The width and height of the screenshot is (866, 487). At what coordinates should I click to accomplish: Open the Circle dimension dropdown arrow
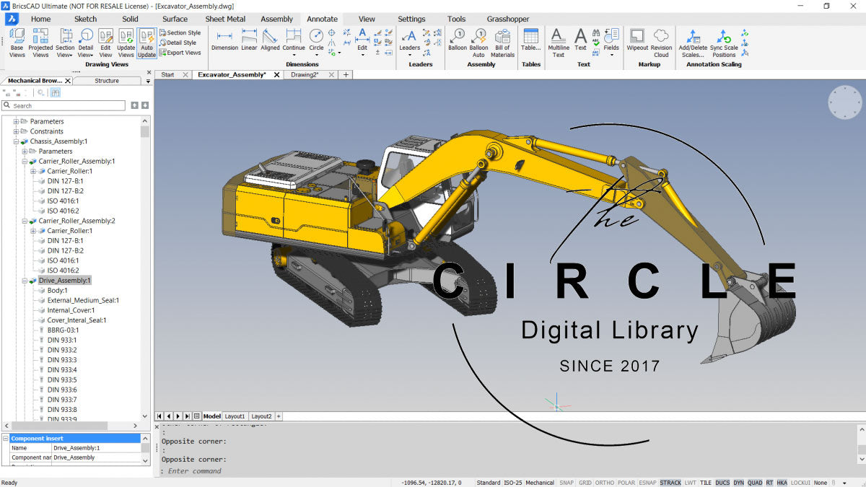316,56
